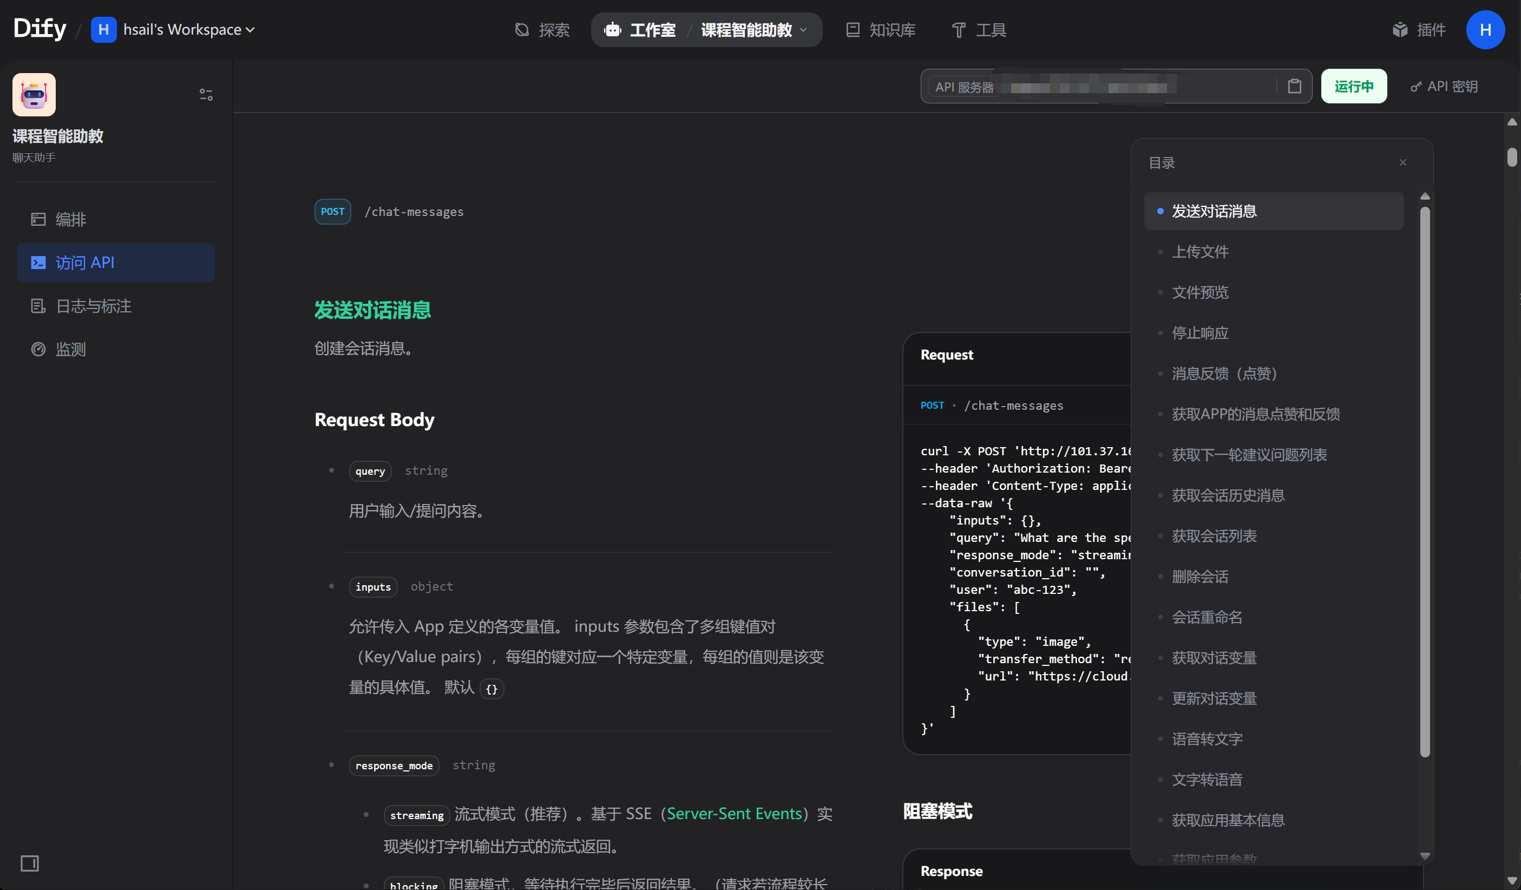Open the 工作室 studio tab
Screen dimensions: 1521x890
(x=640, y=30)
